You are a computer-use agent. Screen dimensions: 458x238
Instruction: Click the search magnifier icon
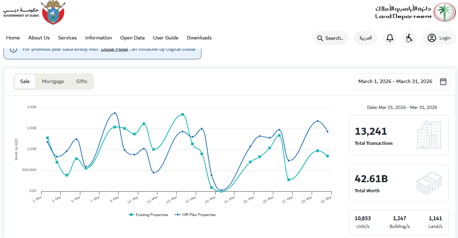[320, 38]
